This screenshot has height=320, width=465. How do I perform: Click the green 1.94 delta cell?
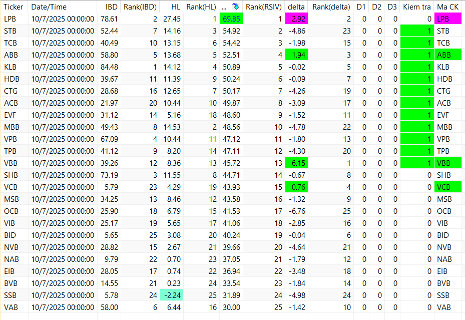coord(296,55)
